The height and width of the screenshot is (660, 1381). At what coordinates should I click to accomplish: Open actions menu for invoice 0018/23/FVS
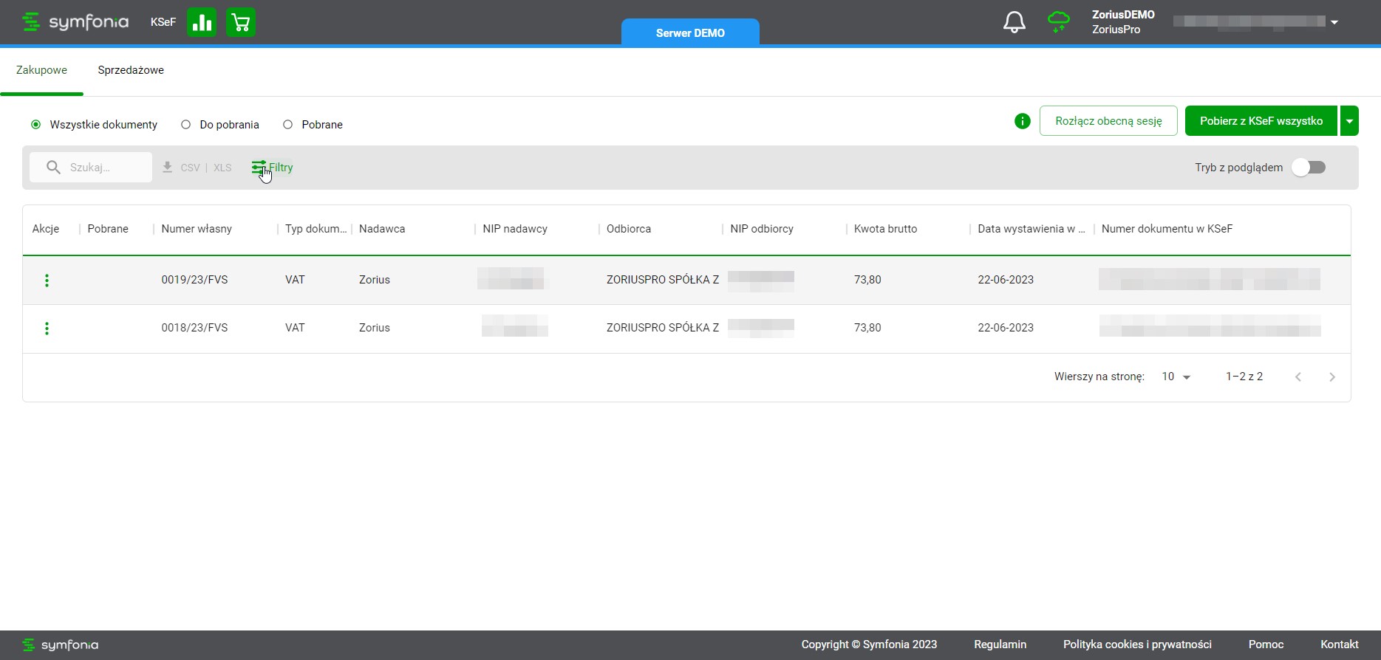[47, 329]
